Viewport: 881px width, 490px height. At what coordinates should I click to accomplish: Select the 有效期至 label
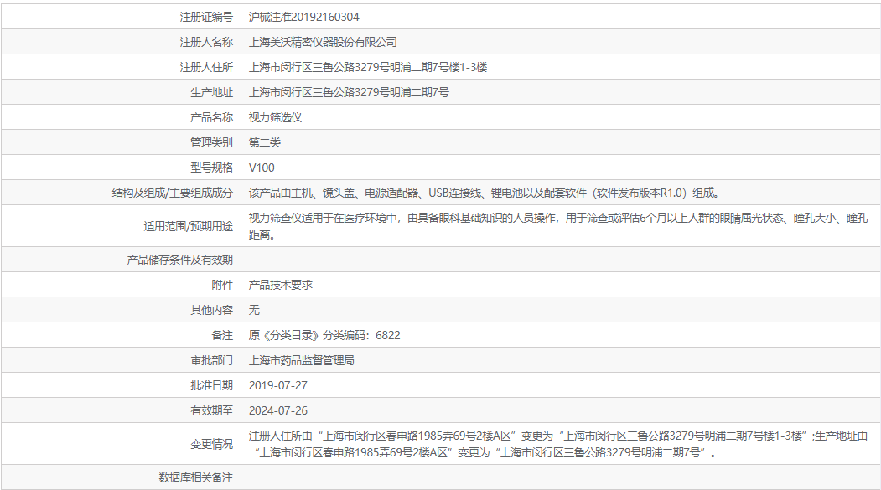212,411
